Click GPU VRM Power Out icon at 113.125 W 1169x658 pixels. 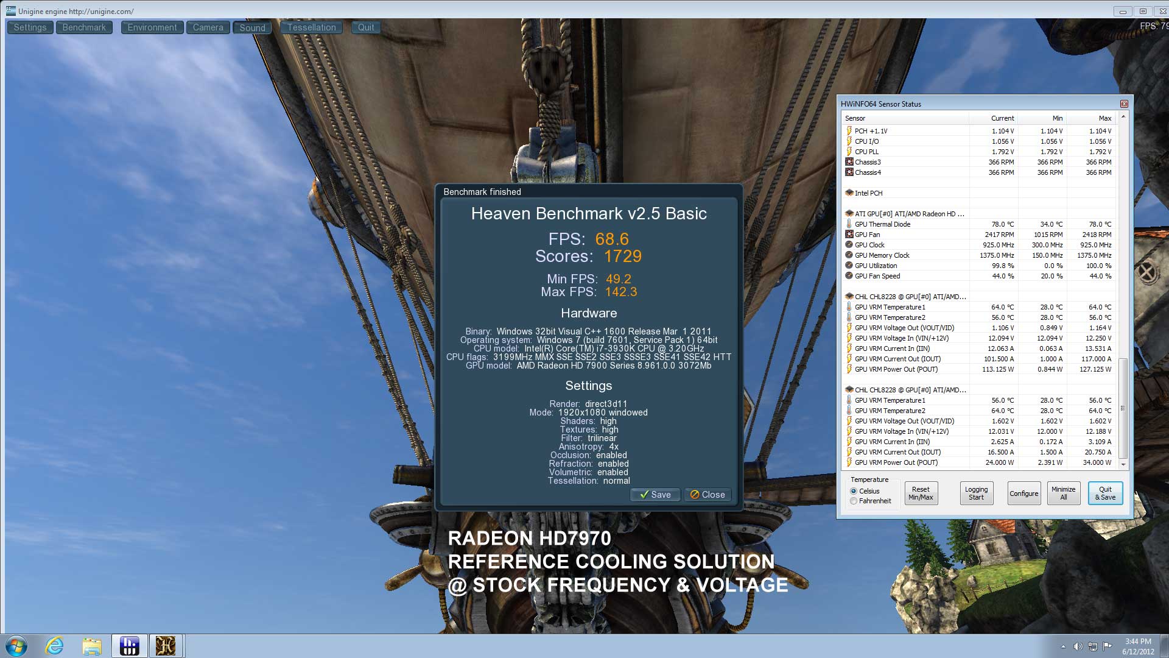click(x=849, y=369)
